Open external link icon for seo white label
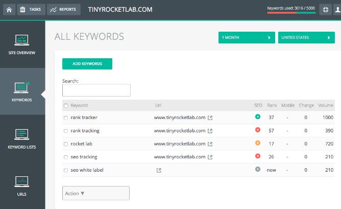 coord(159,170)
